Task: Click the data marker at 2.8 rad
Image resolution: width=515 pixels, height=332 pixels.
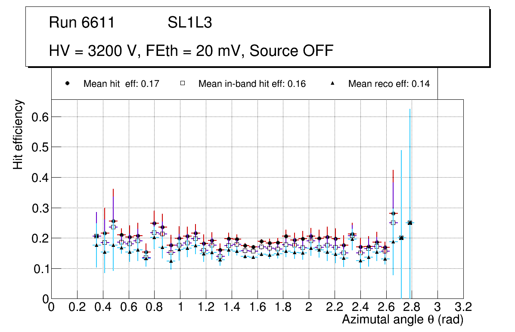Action: [410, 223]
